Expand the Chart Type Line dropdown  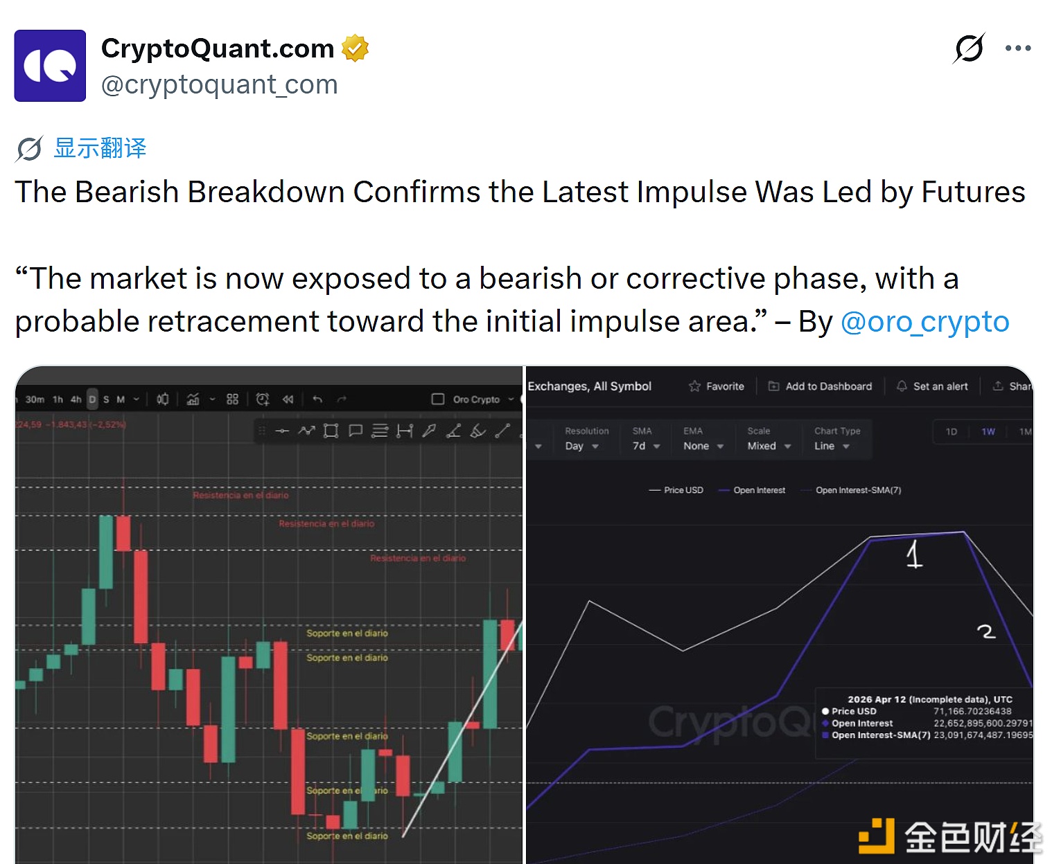832,446
